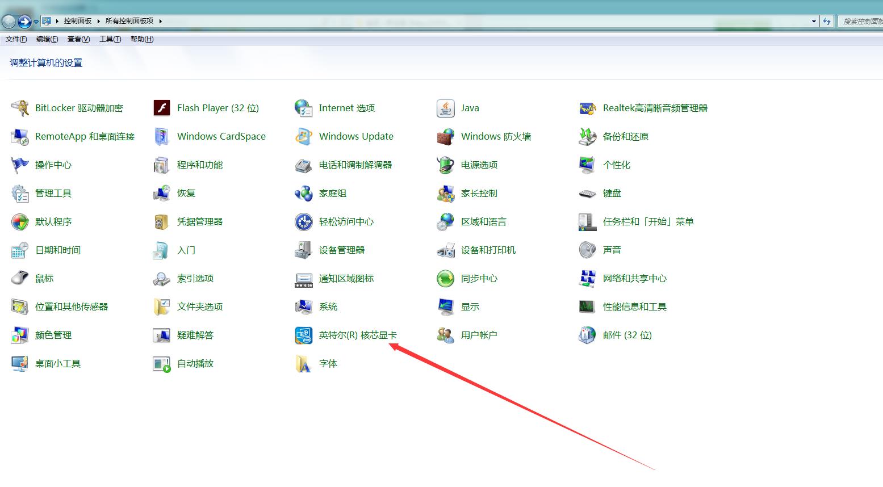883x487 pixels.
Task: Open 同步中心 green icon
Action: coord(446,278)
